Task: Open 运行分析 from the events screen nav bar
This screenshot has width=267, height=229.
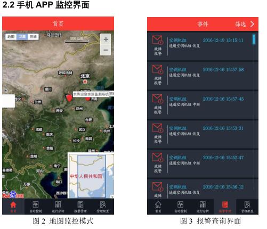Action: (203, 207)
